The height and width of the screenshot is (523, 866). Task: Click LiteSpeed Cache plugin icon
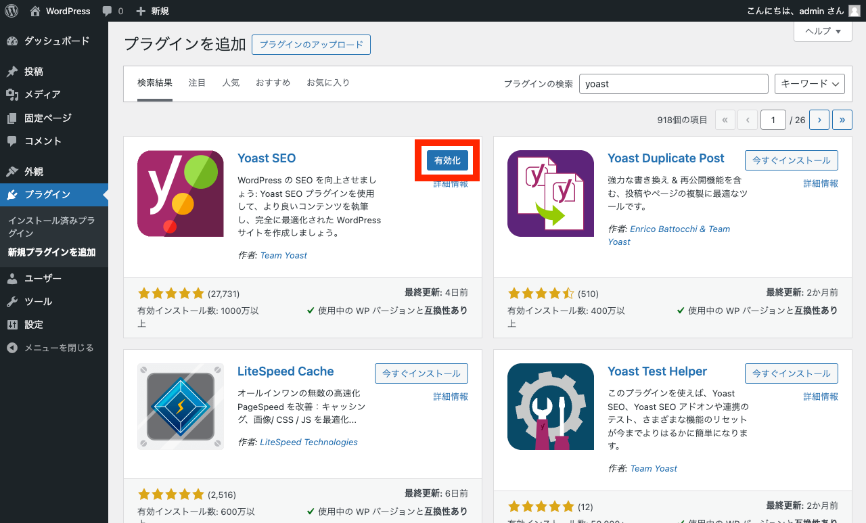pyautogui.click(x=181, y=407)
